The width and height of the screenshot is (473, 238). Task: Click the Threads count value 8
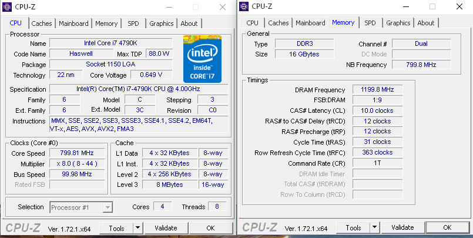pos(217,207)
